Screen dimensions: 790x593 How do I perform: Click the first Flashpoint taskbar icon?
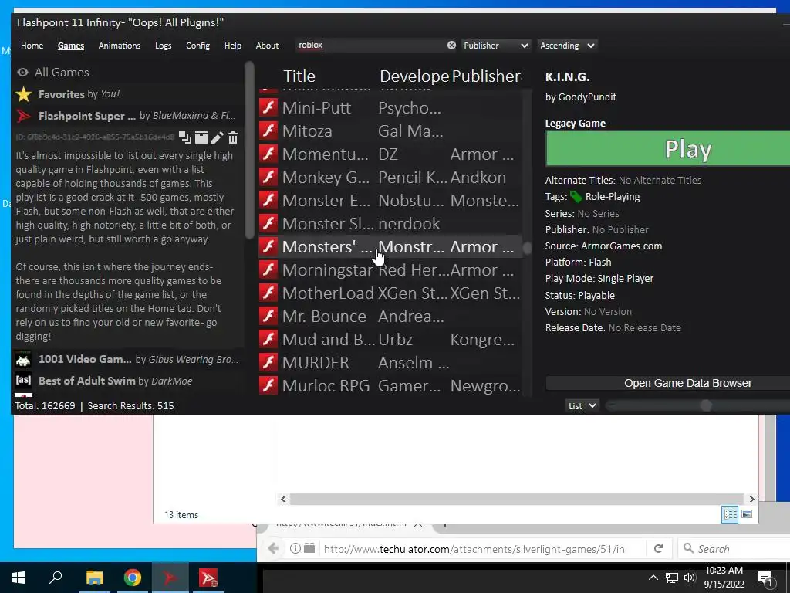(170, 578)
